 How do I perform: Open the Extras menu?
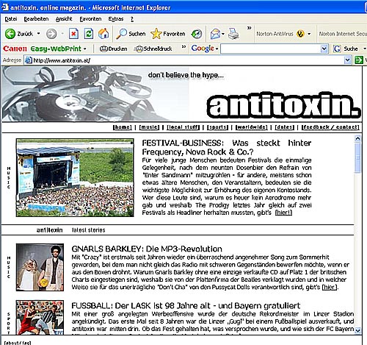tap(116, 19)
